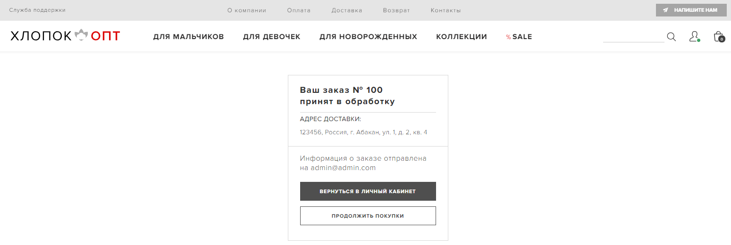Click the Напишите нам button
This screenshot has height=245, width=731.
tap(690, 10)
